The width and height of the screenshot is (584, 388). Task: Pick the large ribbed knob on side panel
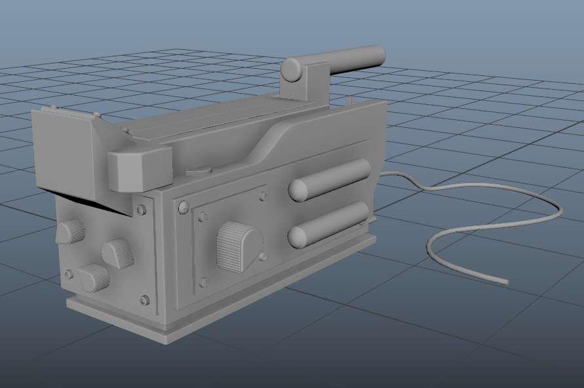[x=239, y=246]
